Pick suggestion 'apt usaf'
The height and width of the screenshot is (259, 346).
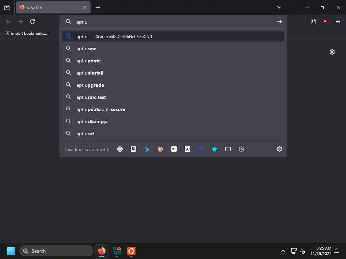click(173, 134)
